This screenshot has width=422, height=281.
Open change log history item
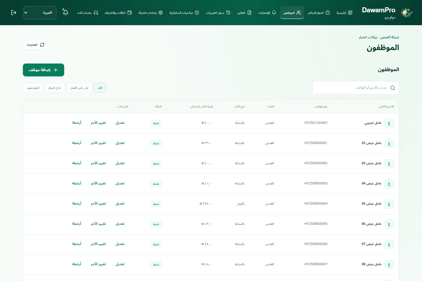218,13
